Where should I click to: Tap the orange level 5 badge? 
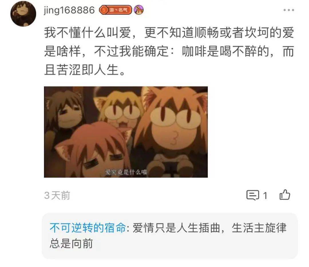(x=115, y=10)
